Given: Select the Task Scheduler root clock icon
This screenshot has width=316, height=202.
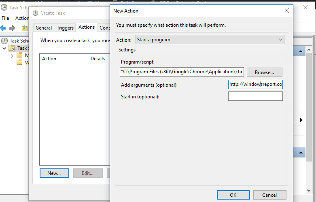Looking at the screenshot, I should (4, 41).
